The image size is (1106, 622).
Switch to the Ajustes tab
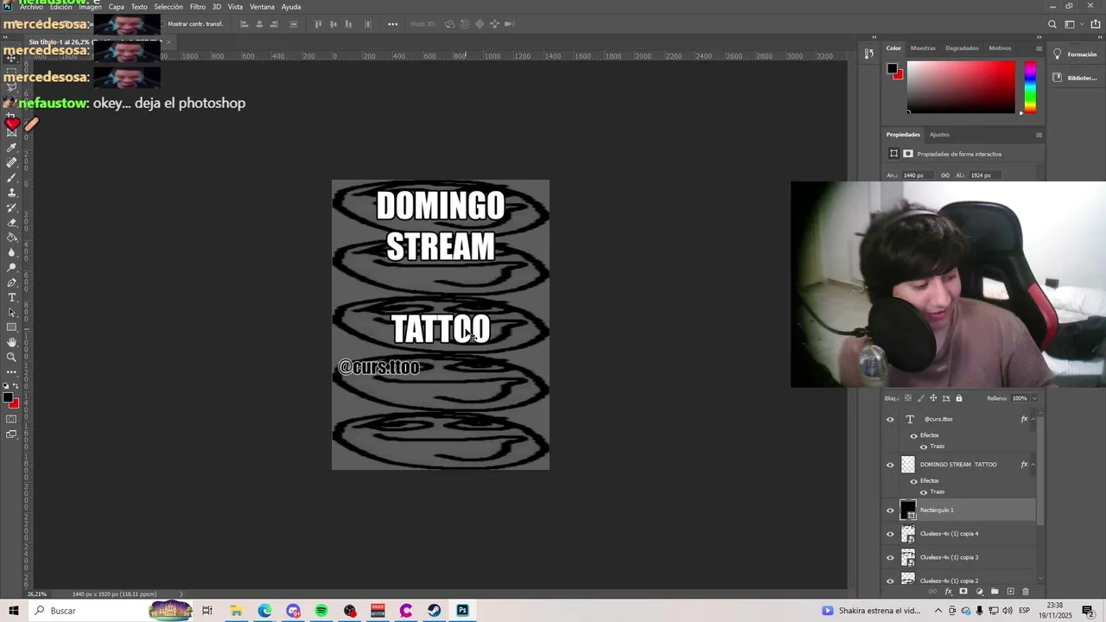(x=939, y=135)
